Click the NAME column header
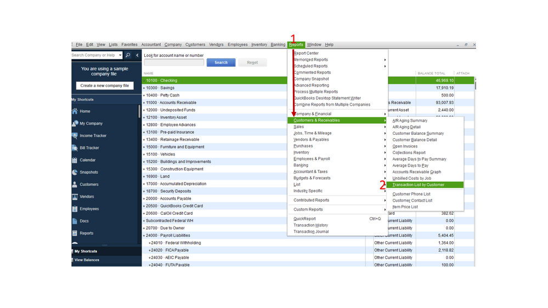The width and height of the screenshot is (548, 308). (149, 73)
